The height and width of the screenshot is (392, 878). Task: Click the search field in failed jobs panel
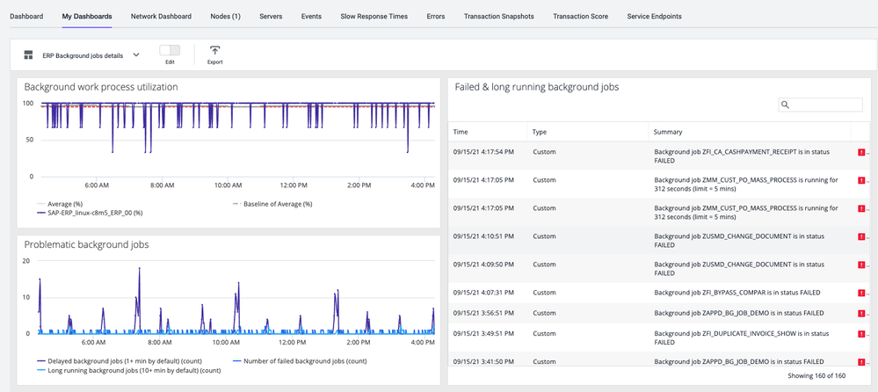820,105
